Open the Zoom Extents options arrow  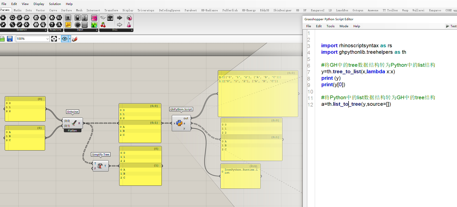[x=59, y=39]
